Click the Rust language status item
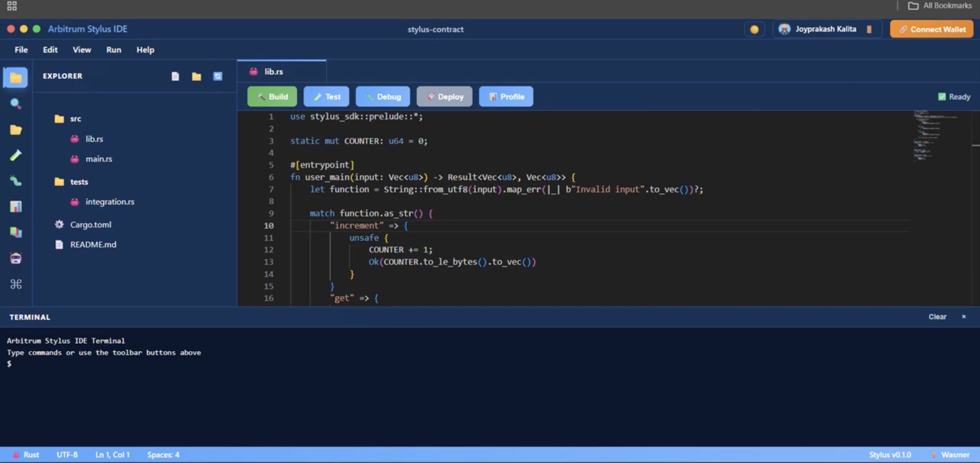Image resolution: width=980 pixels, height=463 pixels. point(26,455)
